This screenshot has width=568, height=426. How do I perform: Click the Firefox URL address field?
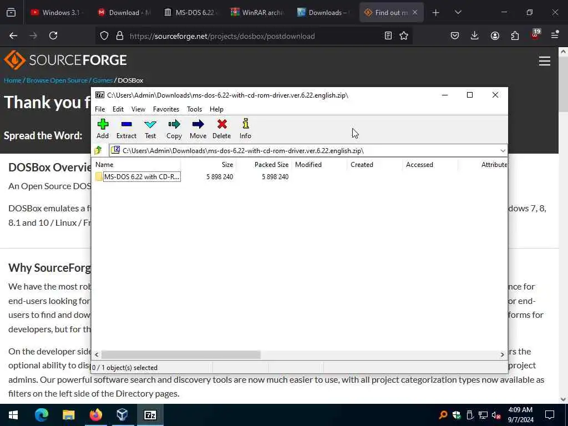pos(253,36)
